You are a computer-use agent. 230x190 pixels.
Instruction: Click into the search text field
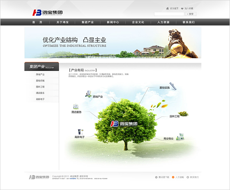[x=170, y=14]
